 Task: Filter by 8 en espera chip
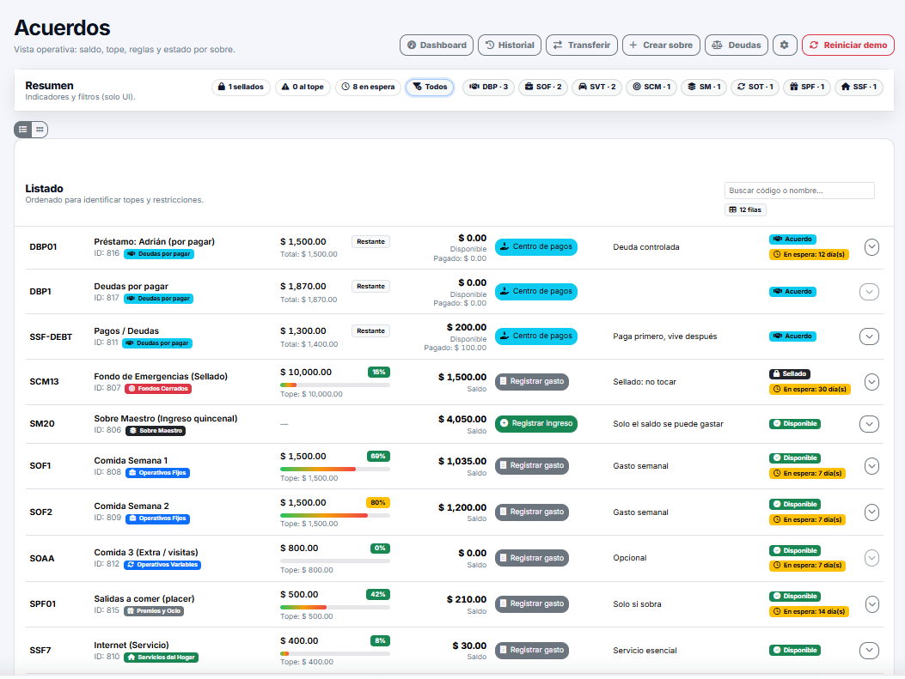pos(368,87)
